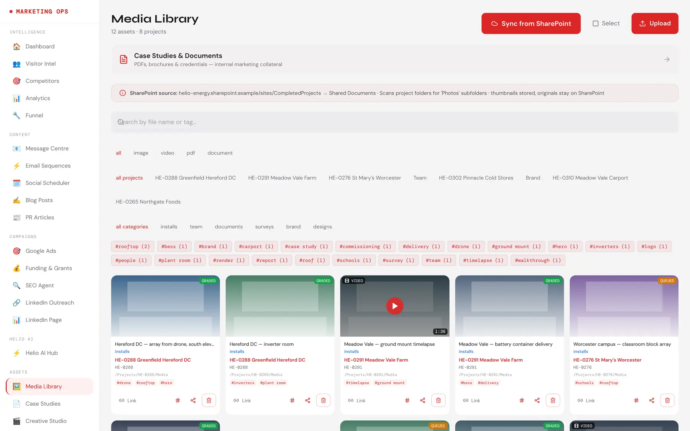Share the Hereford DC inverter room asset
This screenshot has height=431, width=690.
[307, 400]
